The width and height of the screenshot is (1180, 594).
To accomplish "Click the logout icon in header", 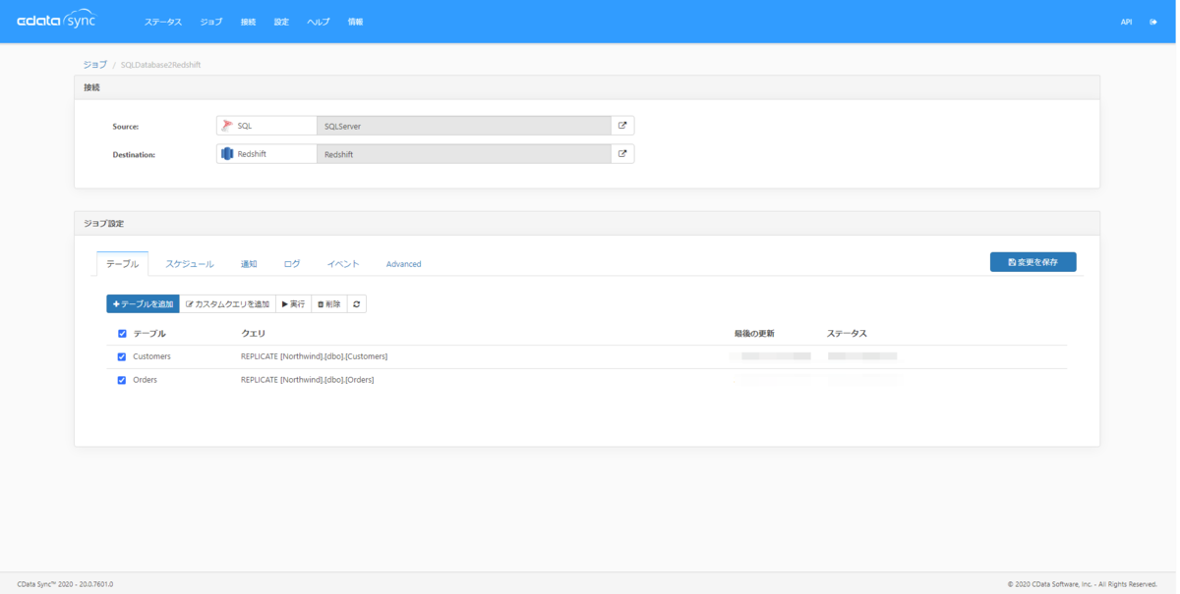I will [1153, 22].
